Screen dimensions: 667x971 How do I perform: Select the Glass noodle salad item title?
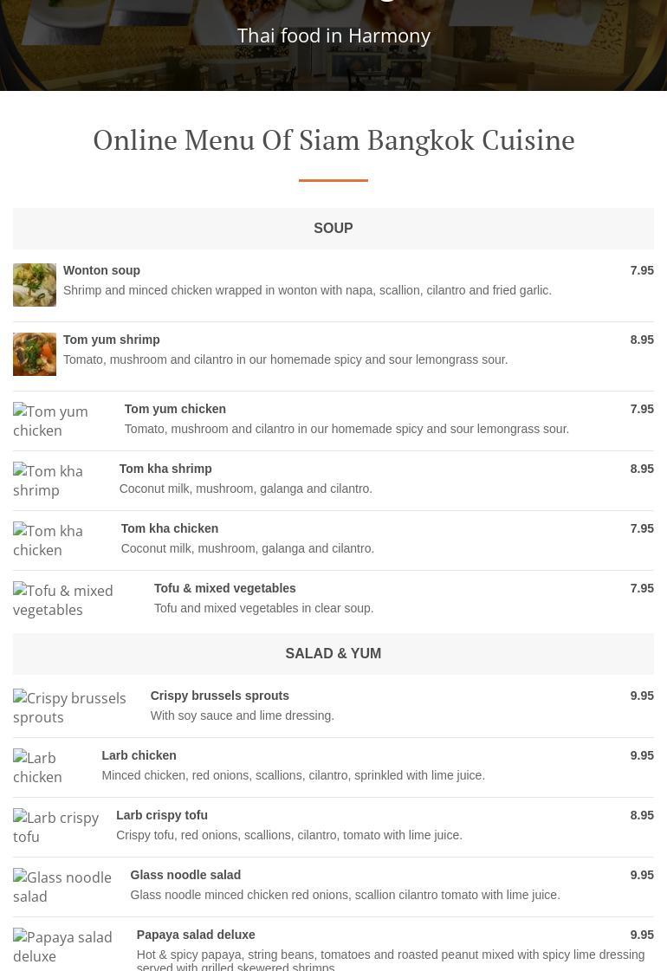pos(185,875)
